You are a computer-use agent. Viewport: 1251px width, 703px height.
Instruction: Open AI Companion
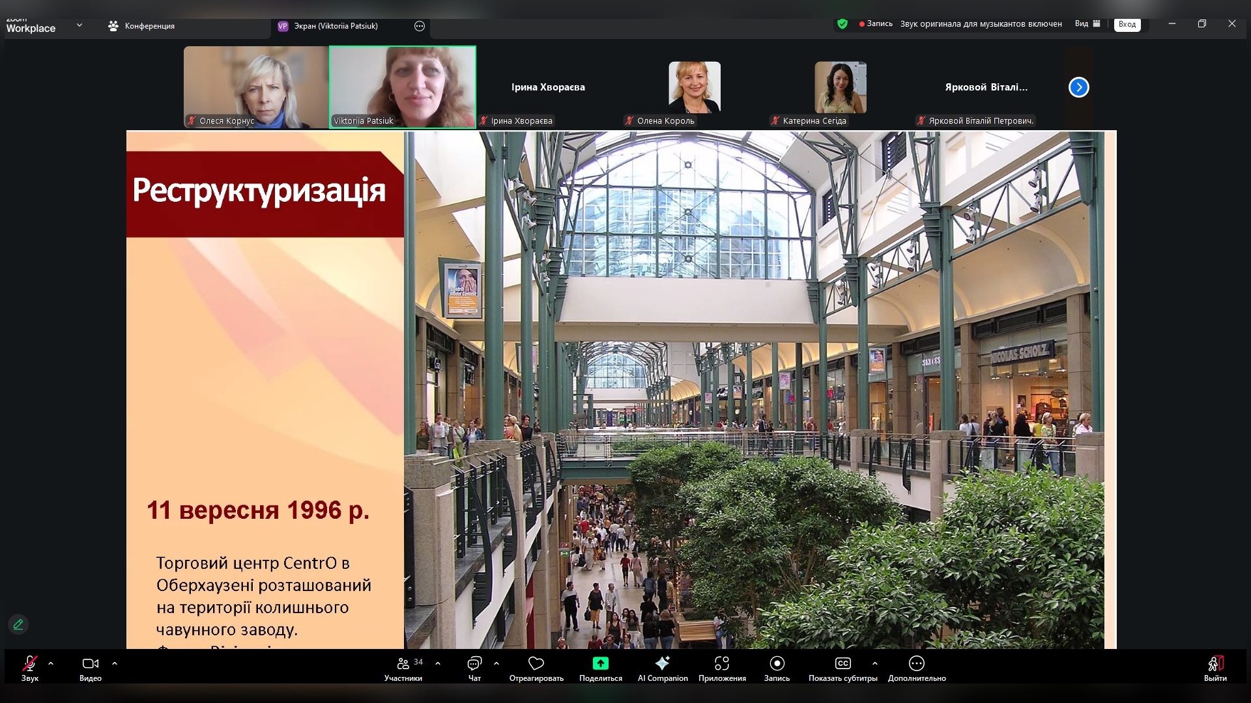662,664
